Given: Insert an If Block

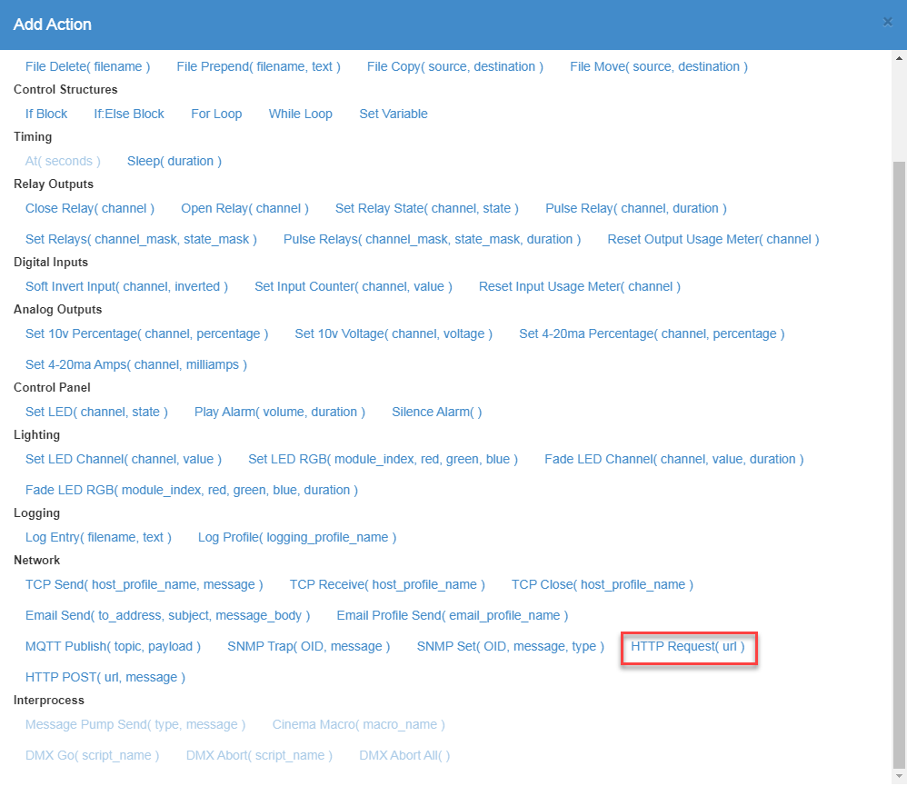Looking at the screenshot, I should point(46,114).
